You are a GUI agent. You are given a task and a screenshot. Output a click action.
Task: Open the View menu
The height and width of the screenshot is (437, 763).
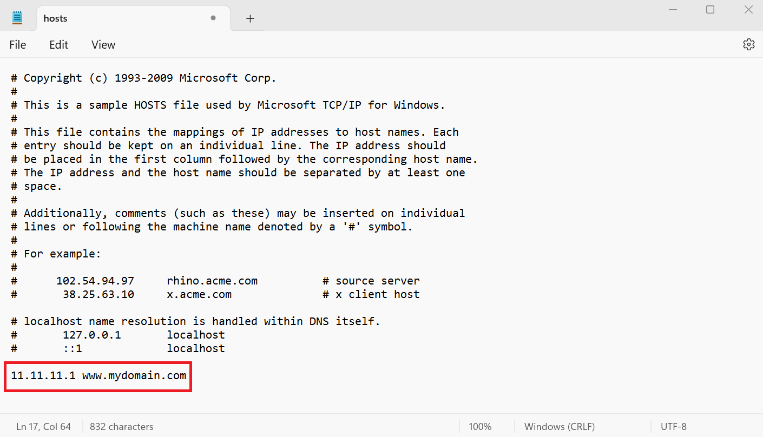point(103,44)
